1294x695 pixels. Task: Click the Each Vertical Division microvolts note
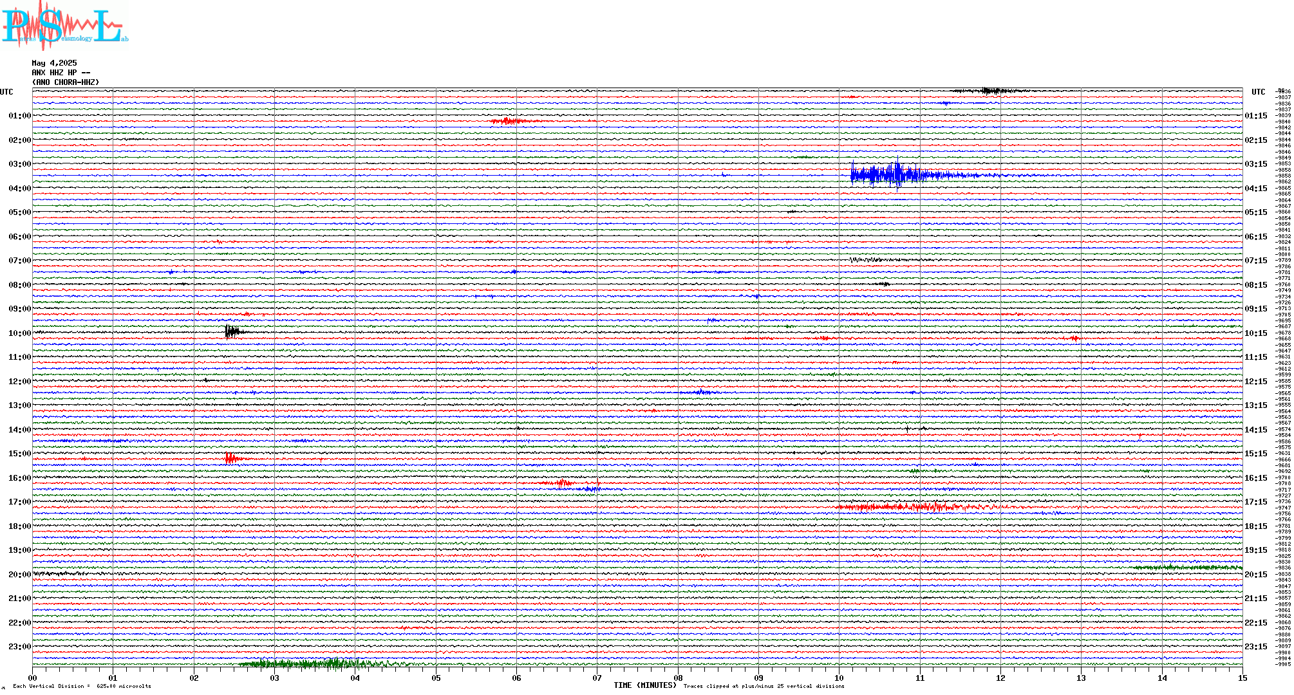pyautogui.click(x=82, y=686)
